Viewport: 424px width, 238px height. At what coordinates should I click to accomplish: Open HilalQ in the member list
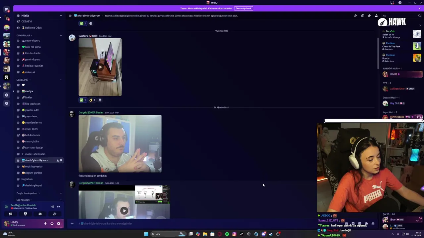point(402,74)
